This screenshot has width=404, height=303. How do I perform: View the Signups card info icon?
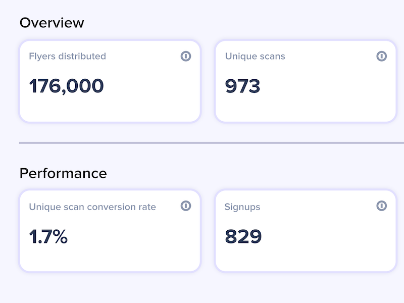point(381,206)
